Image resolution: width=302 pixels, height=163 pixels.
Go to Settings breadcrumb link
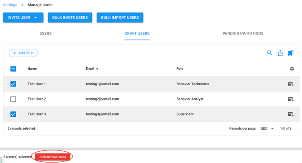pos(10,5)
